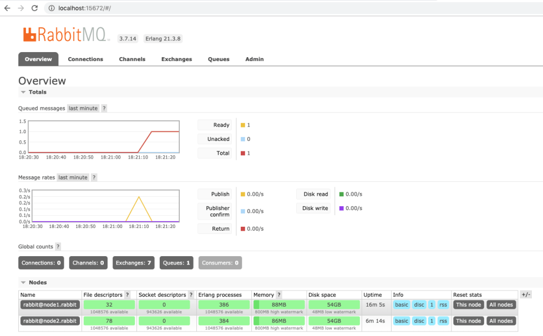Screen dimensions: 543x336
Task: Go back with the browser back arrow
Action: point(7,8)
